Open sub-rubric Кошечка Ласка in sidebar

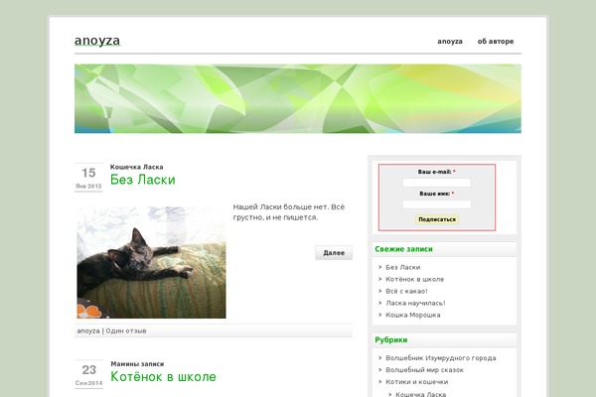pos(420,394)
